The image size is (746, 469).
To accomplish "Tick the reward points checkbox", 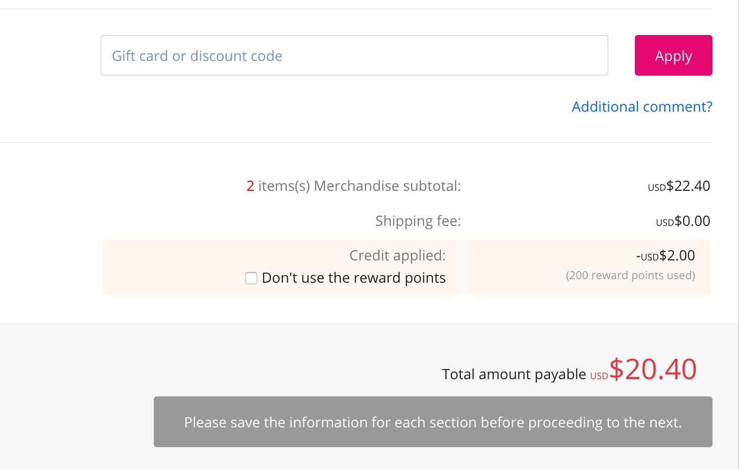I will (251, 278).
